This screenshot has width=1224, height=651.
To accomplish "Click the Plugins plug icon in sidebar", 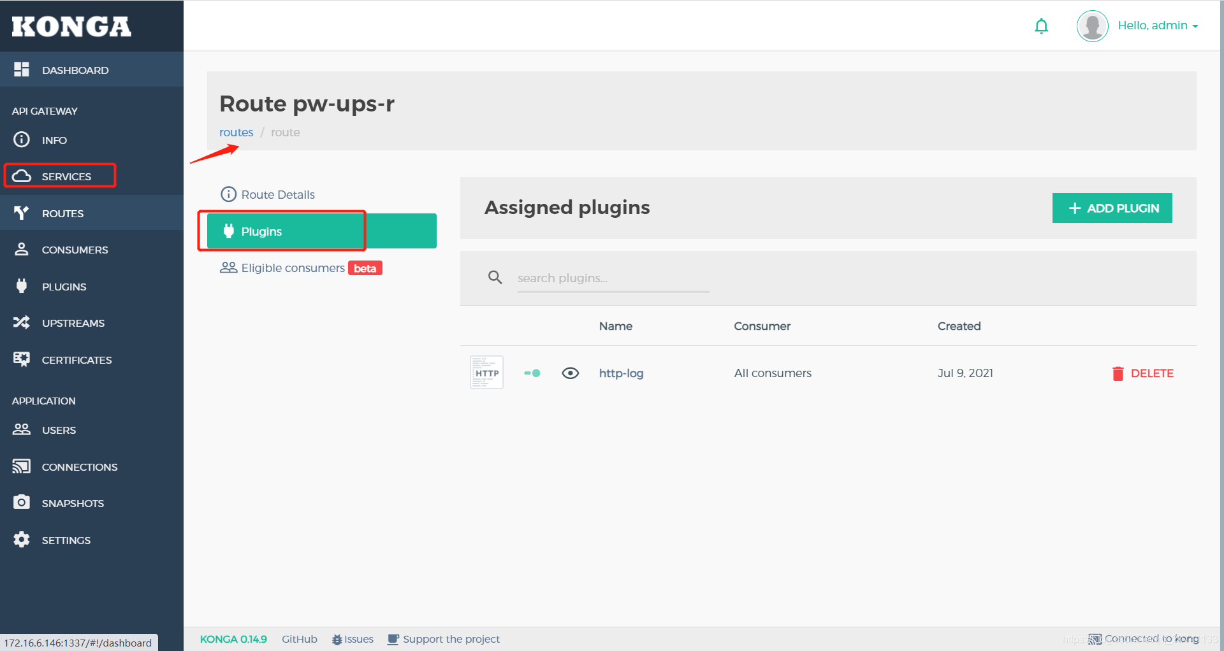I will pyautogui.click(x=22, y=286).
